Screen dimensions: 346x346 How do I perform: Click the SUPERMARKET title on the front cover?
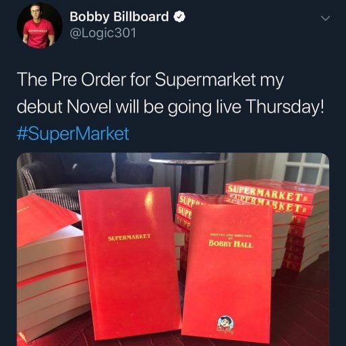129,237
